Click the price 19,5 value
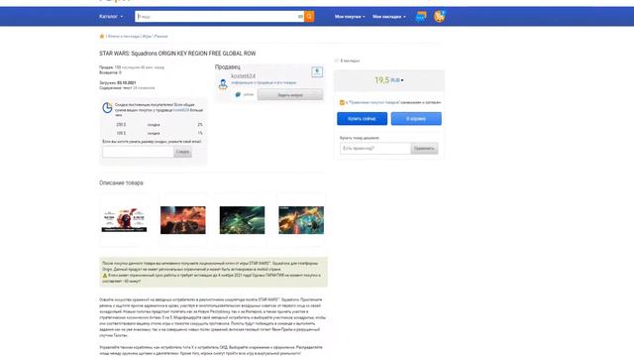634x357 pixels. 381,80
